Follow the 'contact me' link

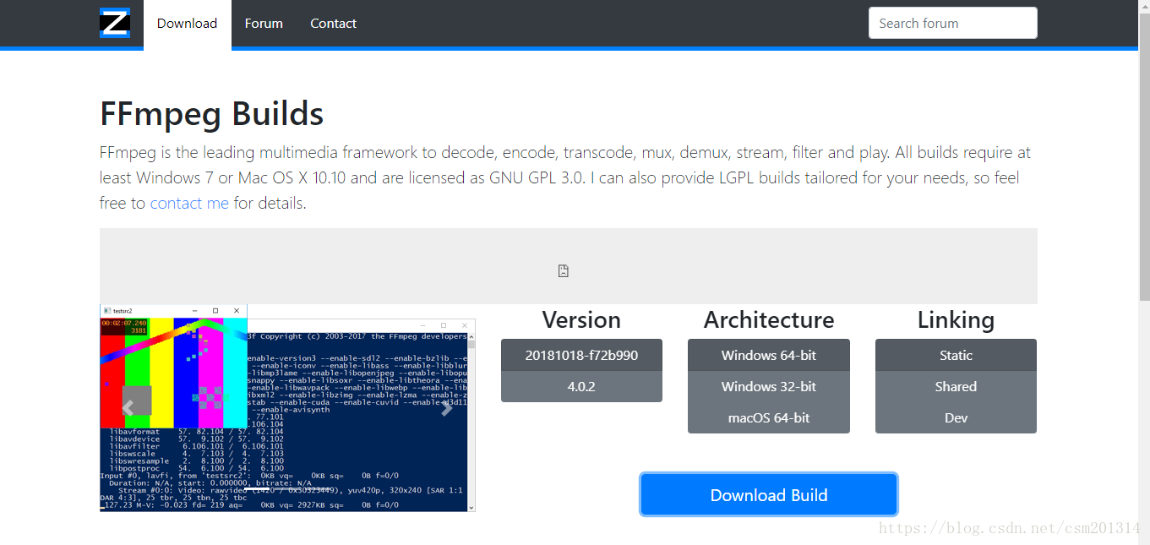[x=189, y=203]
